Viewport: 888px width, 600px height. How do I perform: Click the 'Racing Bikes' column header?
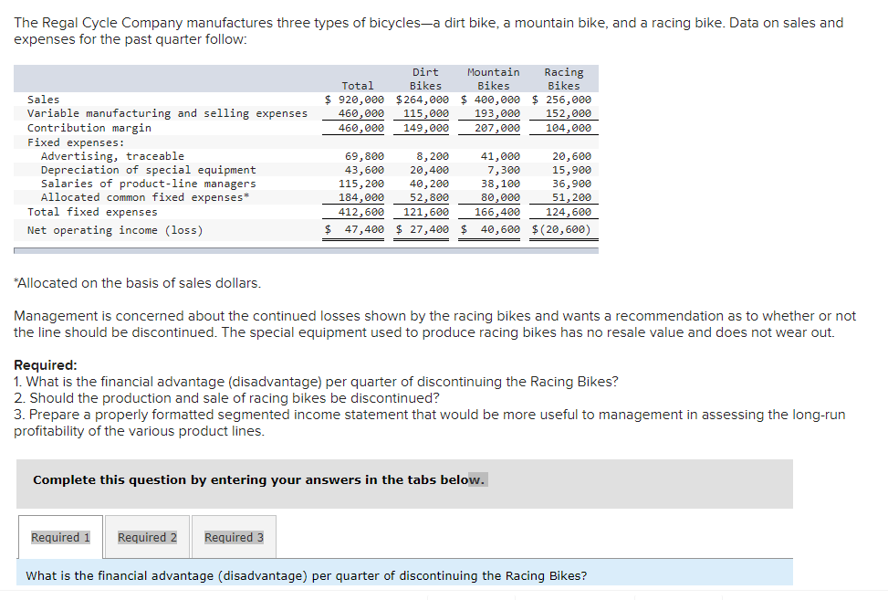click(563, 79)
